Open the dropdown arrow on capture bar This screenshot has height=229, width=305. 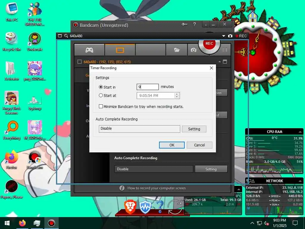223,36
